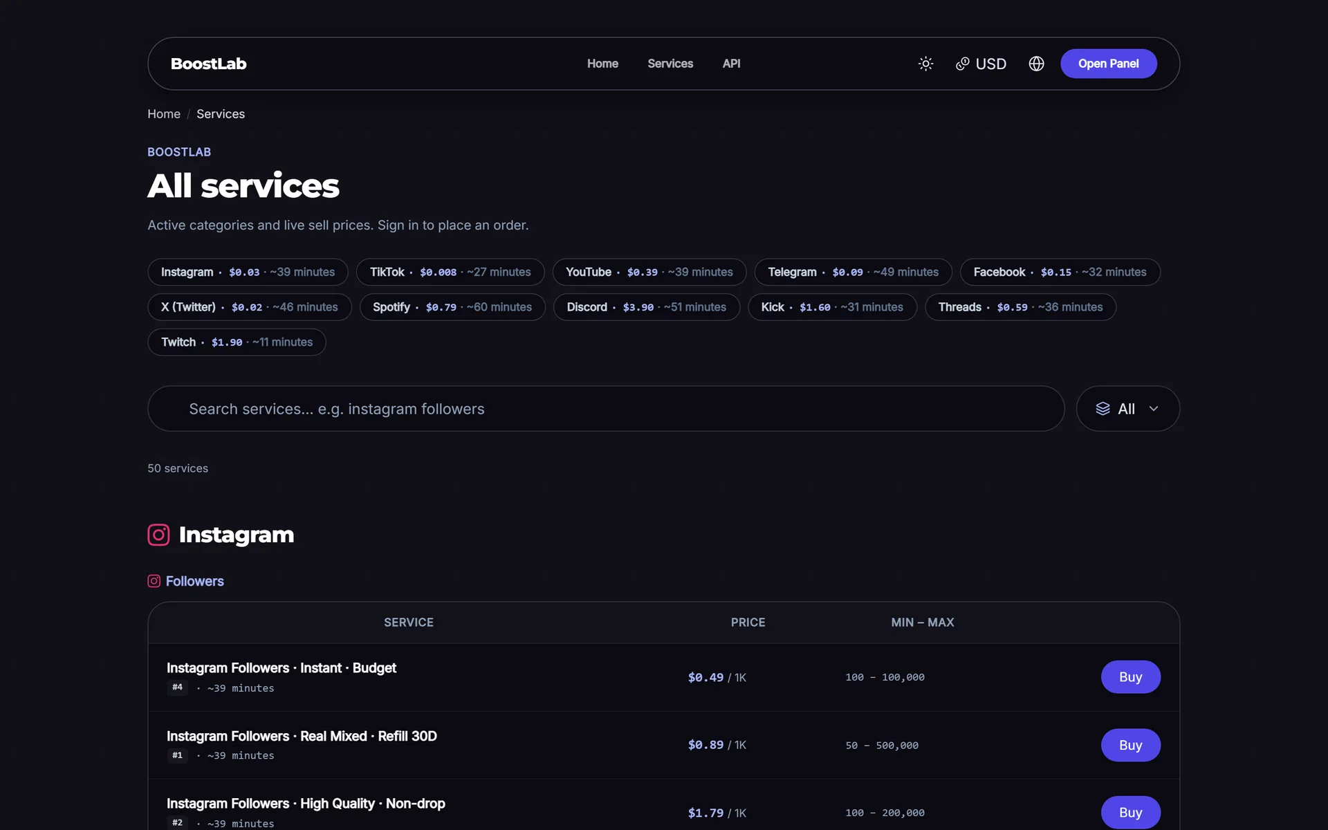The height and width of the screenshot is (830, 1328).
Task: Click the Home breadcrumb link
Action: click(x=164, y=113)
